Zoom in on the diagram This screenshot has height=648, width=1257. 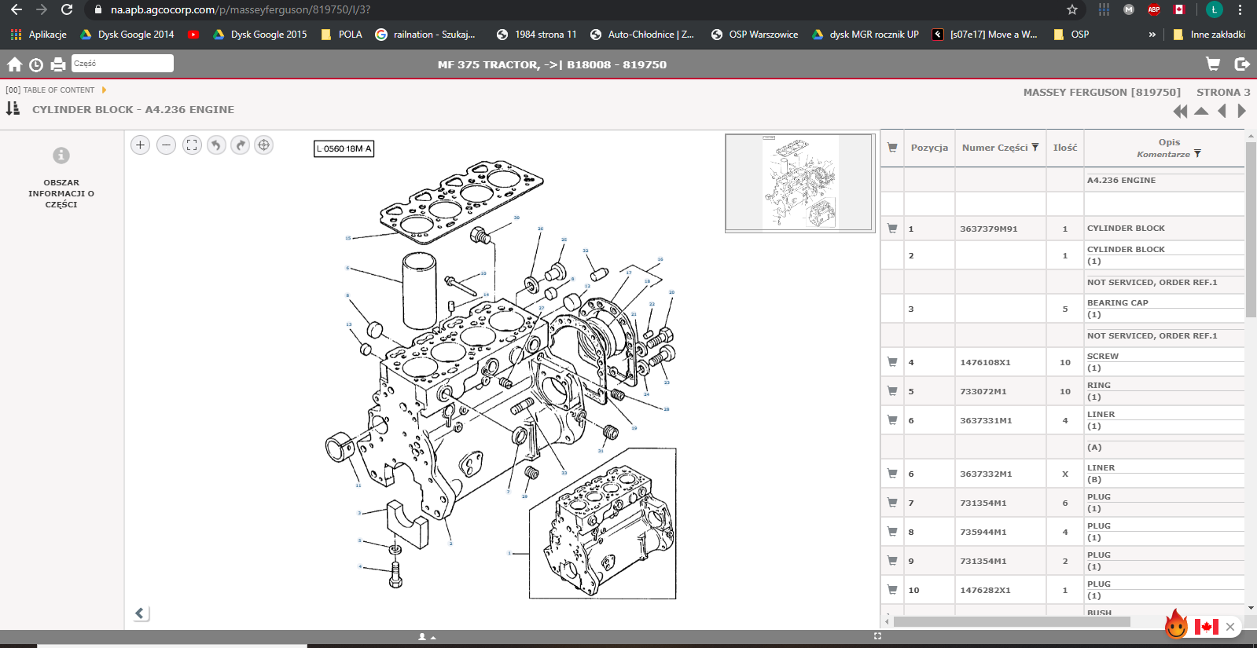[140, 145]
